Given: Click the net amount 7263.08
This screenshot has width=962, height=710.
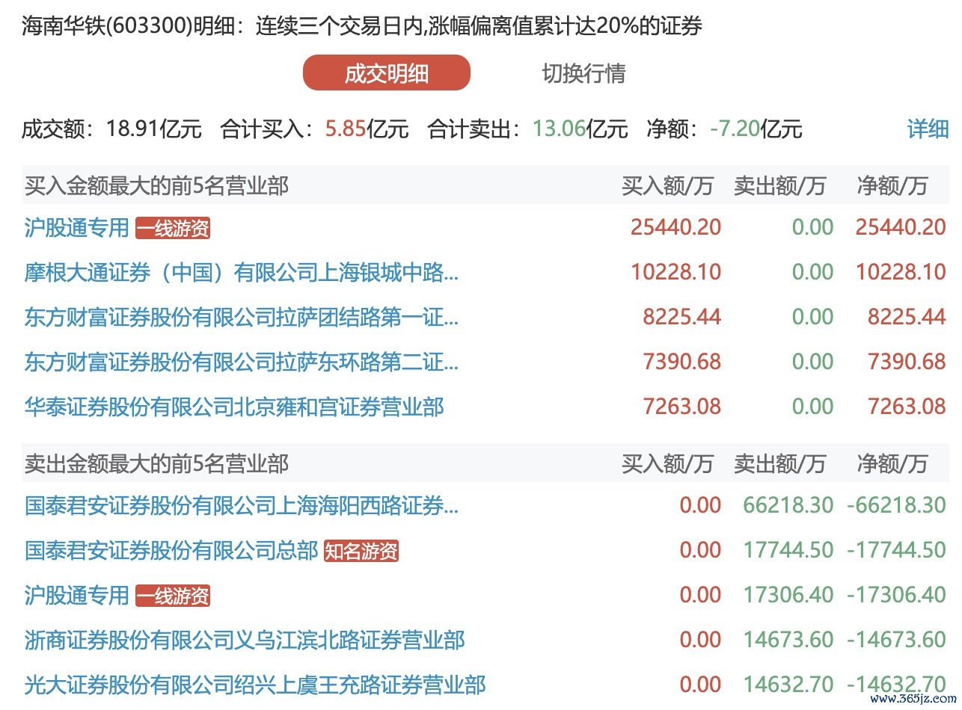Looking at the screenshot, I should tap(907, 407).
